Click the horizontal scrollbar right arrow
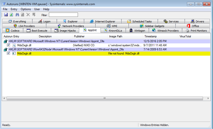Image resolution: width=213 pixels, height=129 pixels. click(208, 98)
